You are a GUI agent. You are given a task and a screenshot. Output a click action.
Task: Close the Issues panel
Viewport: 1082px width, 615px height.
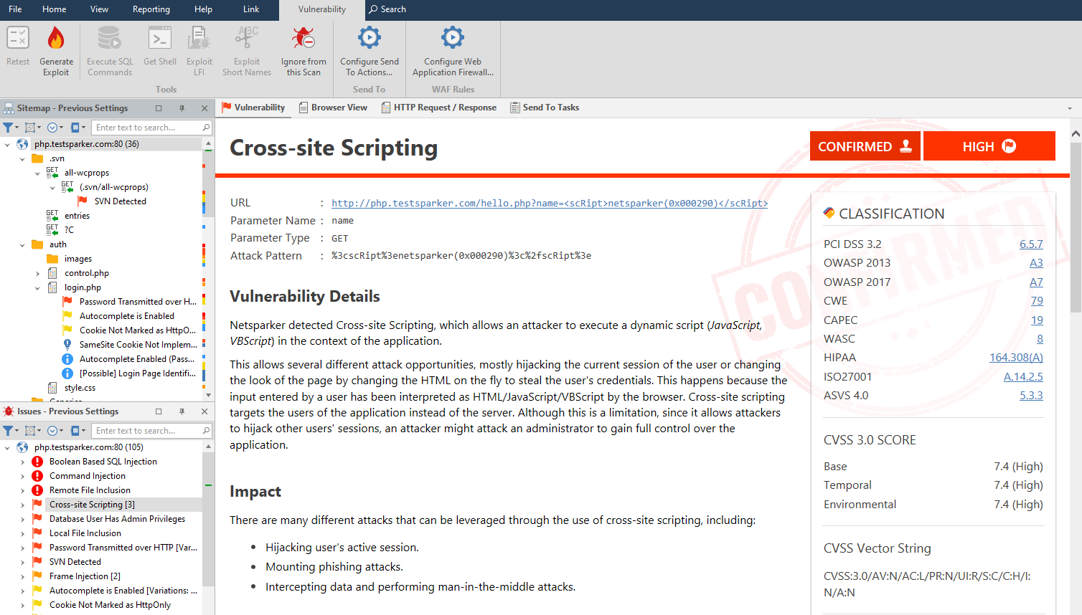[x=204, y=411]
